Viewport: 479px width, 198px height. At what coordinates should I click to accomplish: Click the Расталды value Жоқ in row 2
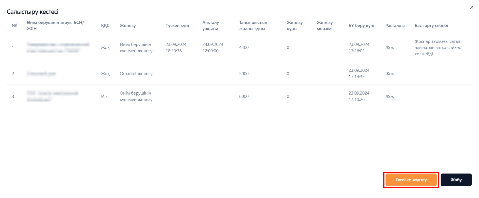(x=390, y=74)
